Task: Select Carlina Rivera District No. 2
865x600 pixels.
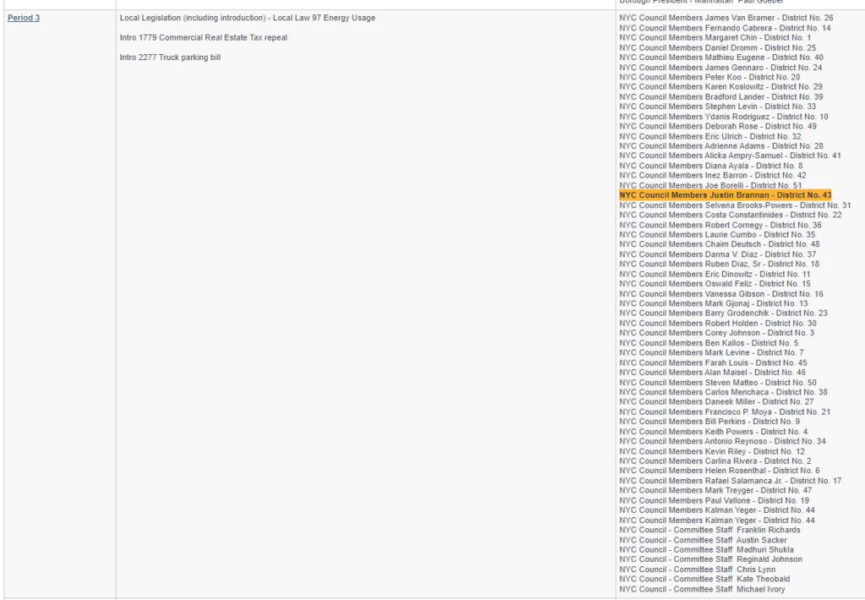Action: (715, 461)
